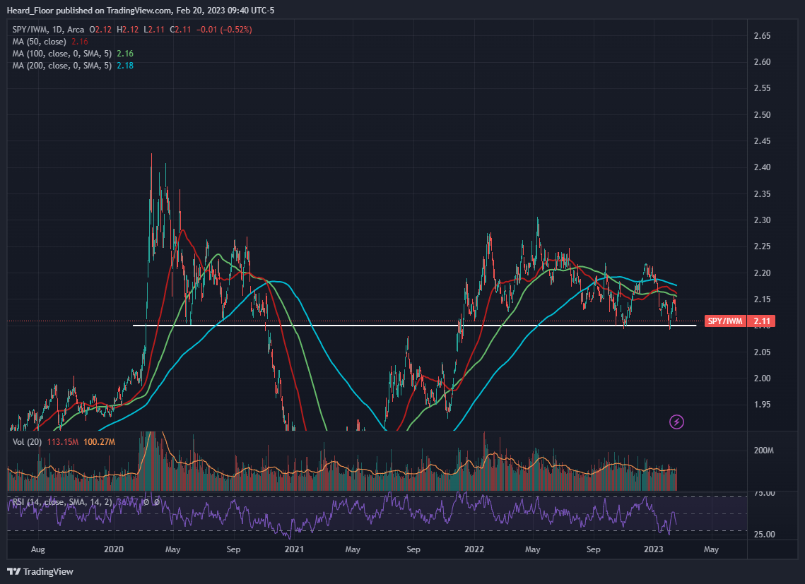805x584 pixels.
Task: Click the RSI (14, close, SMA, 14, 2) label
Action: click(x=61, y=502)
